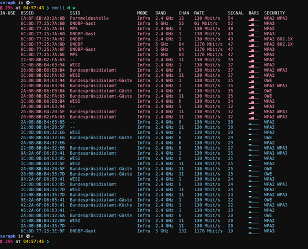The width and height of the screenshot is (308, 249).
Task: Select BSSID 6C:8D:77:25:7A:6F
Action: [43, 49]
